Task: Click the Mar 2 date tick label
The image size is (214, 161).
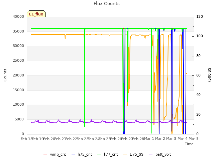Action: (160, 139)
